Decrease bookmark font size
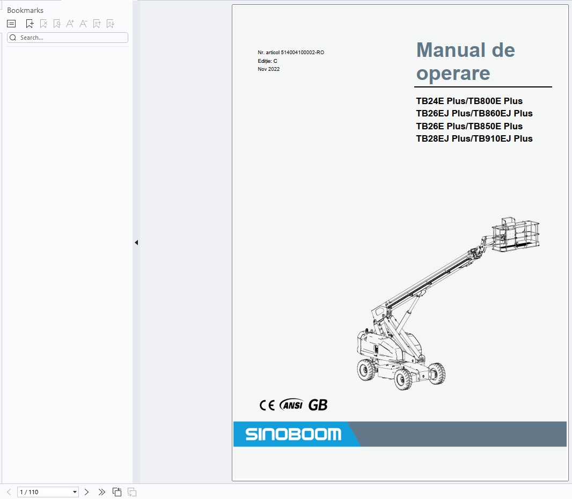 pyautogui.click(x=83, y=24)
